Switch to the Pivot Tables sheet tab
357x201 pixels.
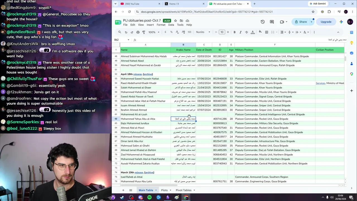184,190
